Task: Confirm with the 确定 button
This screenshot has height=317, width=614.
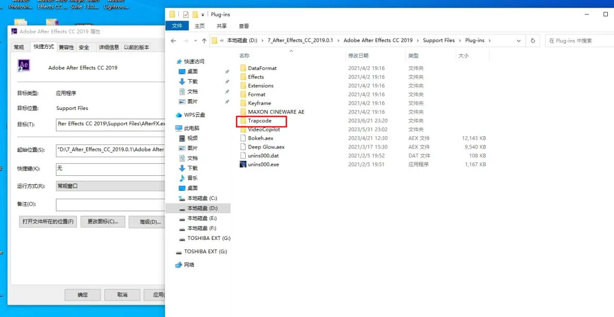Action: tap(83, 295)
